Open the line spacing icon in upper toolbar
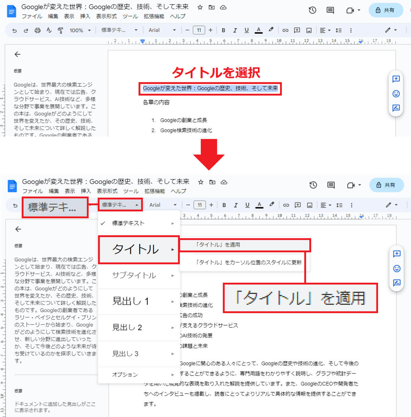This screenshot has height=417, width=411. tap(339, 30)
